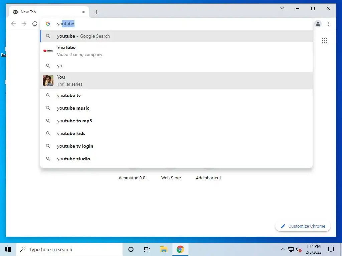Open the notification center icon
The width and height of the screenshot is (342, 256).
[x=331, y=249]
